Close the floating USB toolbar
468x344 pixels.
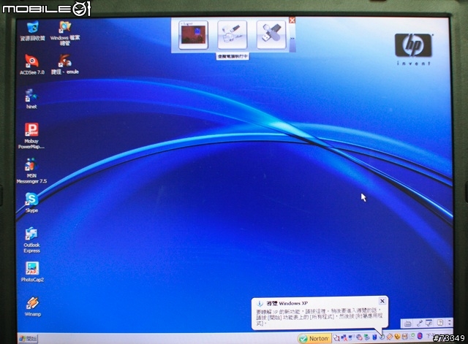point(292,20)
